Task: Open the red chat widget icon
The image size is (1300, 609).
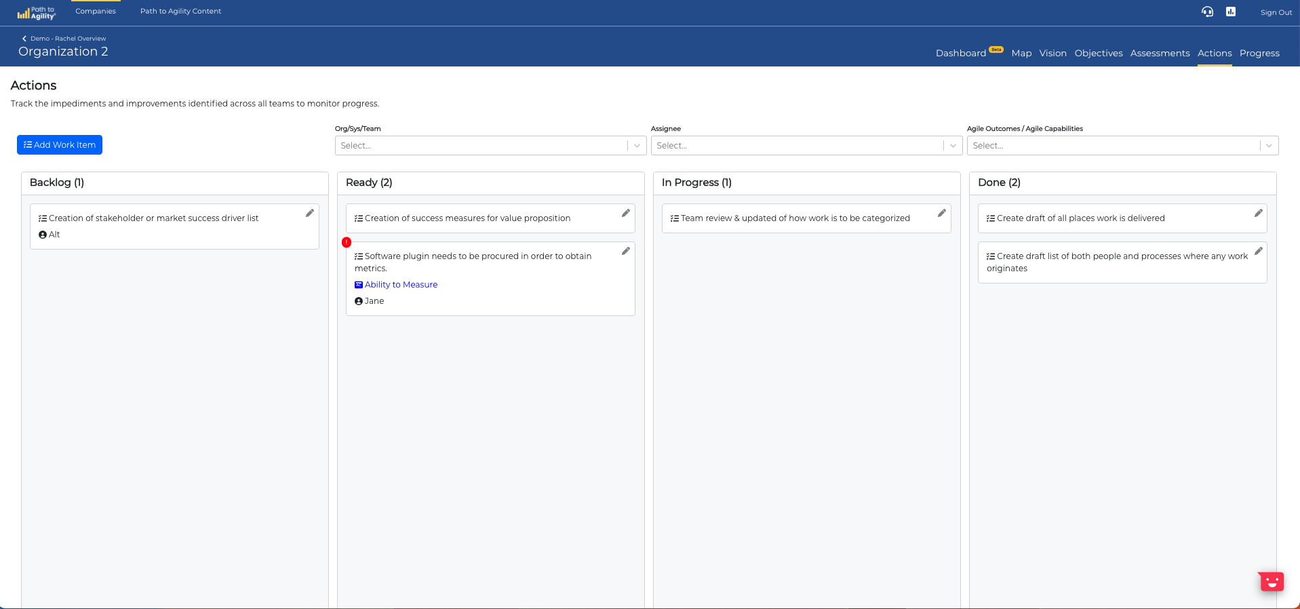Action: 1272,581
